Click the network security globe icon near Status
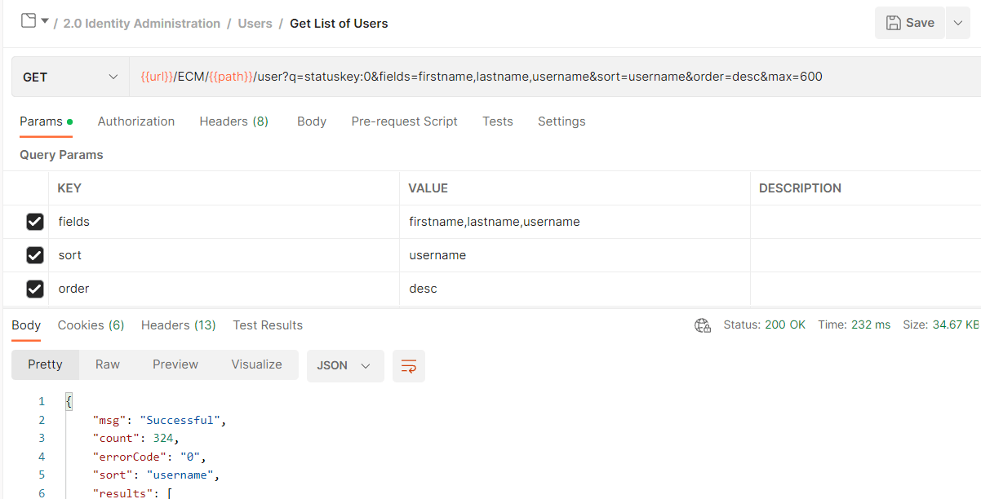This screenshot has height=499, width=981. coord(703,325)
